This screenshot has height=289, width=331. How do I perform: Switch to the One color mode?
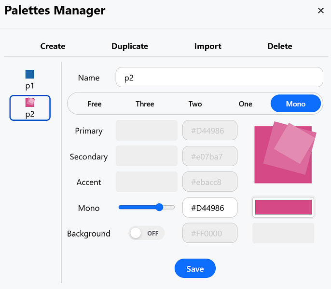click(x=245, y=104)
